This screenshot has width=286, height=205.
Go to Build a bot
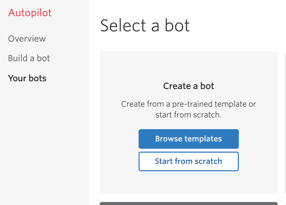click(x=29, y=58)
